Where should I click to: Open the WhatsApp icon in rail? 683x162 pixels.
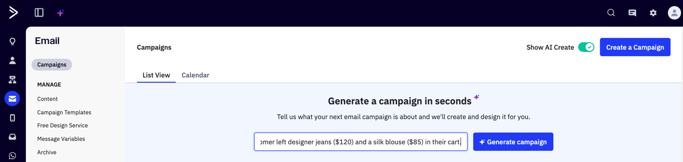pos(12,156)
